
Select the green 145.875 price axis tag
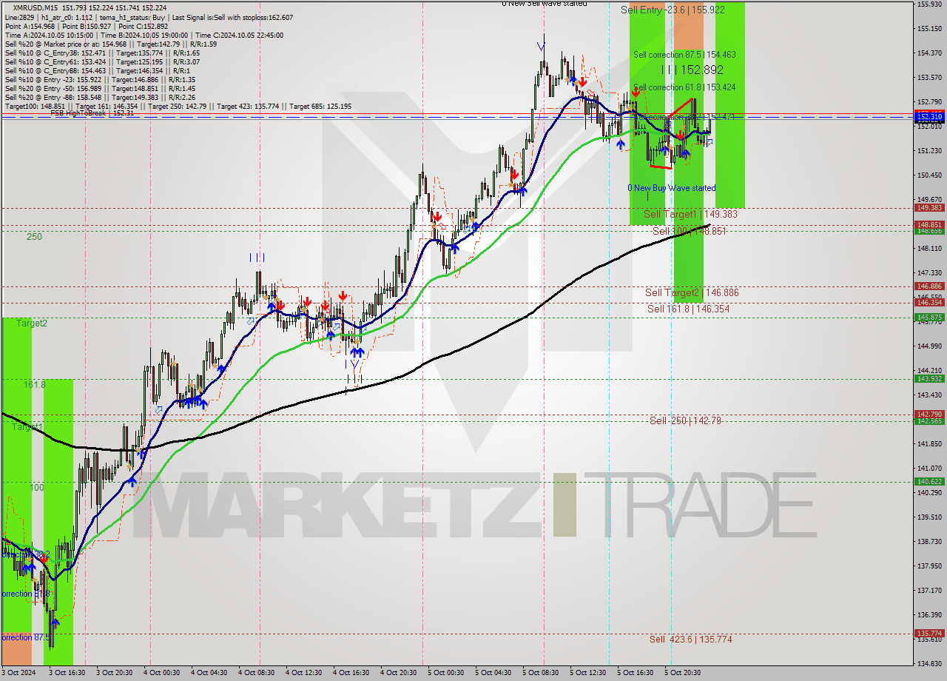pyautogui.click(x=929, y=317)
